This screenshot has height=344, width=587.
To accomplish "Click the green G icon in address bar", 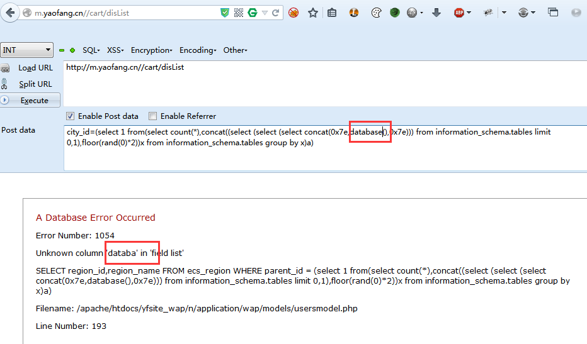I will pyautogui.click(x=253, y=13).
